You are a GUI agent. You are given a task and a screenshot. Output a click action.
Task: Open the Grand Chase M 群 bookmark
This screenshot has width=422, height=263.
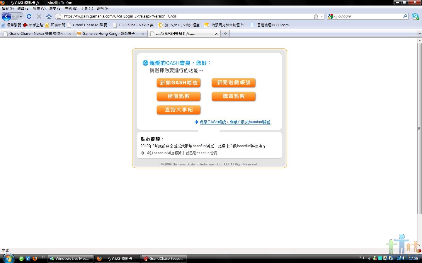point(89,25)
